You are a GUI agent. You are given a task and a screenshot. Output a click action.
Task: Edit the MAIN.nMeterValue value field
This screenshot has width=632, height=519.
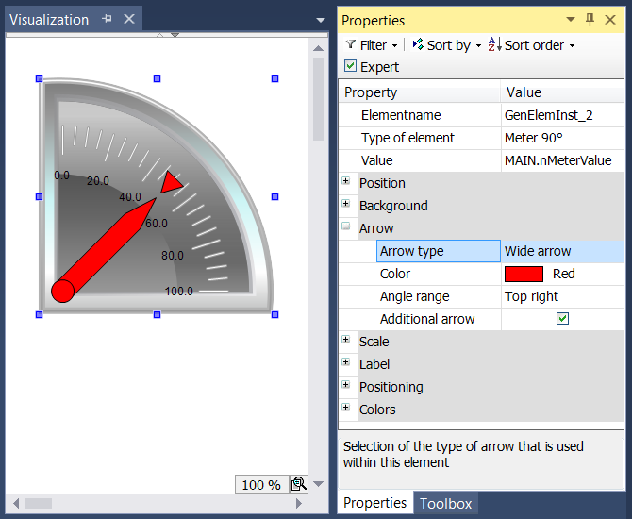click(x=562, y=160)
